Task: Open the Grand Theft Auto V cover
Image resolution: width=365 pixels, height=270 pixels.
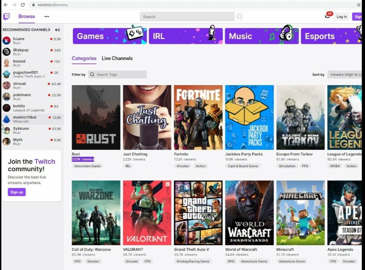Action: [x=198, y=213]
